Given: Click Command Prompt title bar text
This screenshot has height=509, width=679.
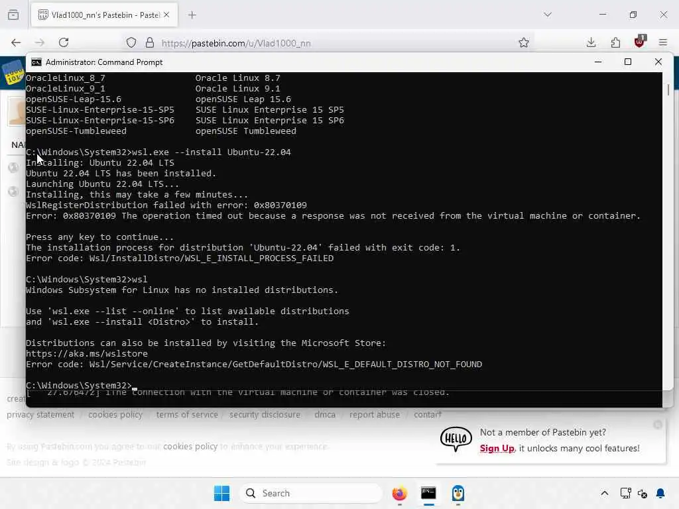Looking at the screenshot, I should click(x=104, y=62).
